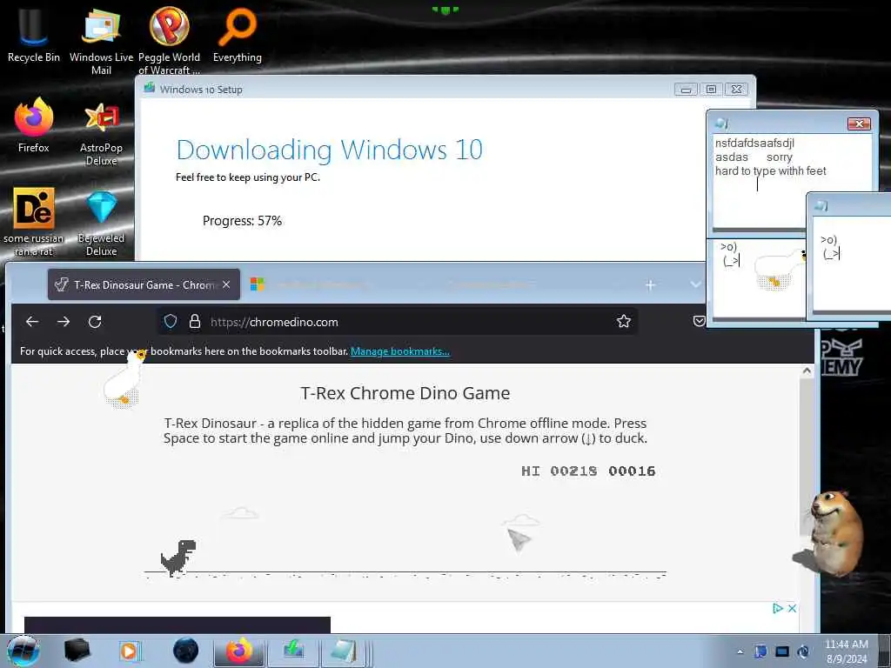The width and height of the screenshot is (891, 668).
Task: Open the Notepad taskbar button
Action: [345, 651]
